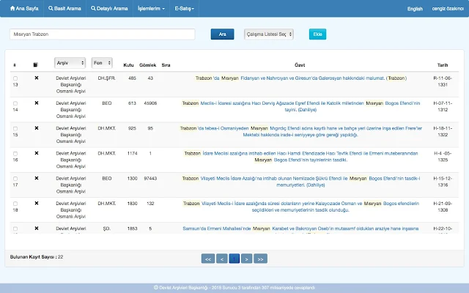Select Gömlek value 97443

[x=150, y=179]
